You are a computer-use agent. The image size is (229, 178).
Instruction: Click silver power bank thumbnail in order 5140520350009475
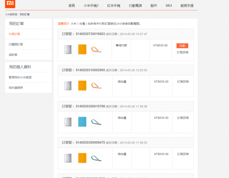pyautogui.click(x=68, y=158)
